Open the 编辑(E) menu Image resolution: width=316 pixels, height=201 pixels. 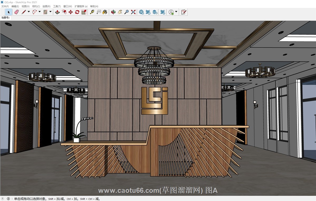(x=15, y=6)
